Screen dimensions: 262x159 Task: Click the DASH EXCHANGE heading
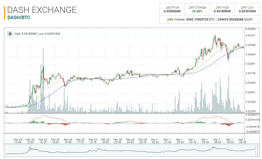[x=42, y=10]
